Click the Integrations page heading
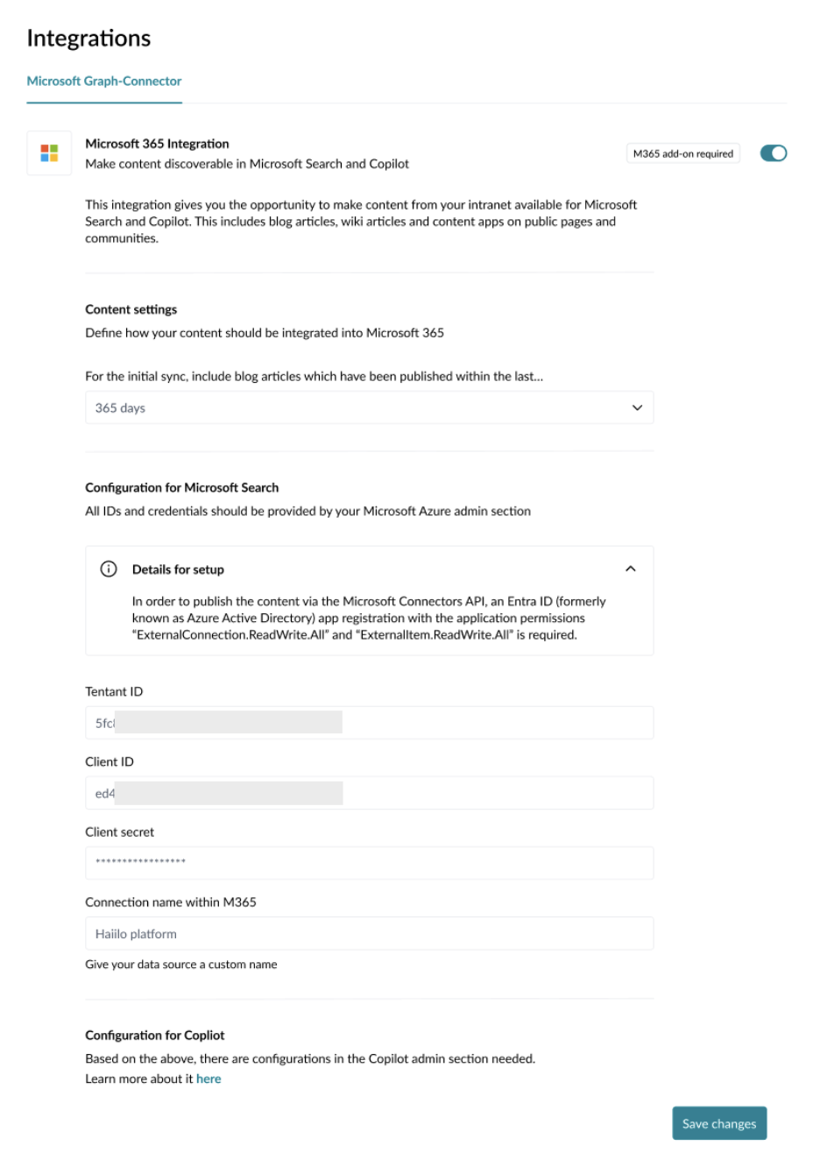Image resolution: width=820 pixels, height=1167 pixels. coord(88,39)
